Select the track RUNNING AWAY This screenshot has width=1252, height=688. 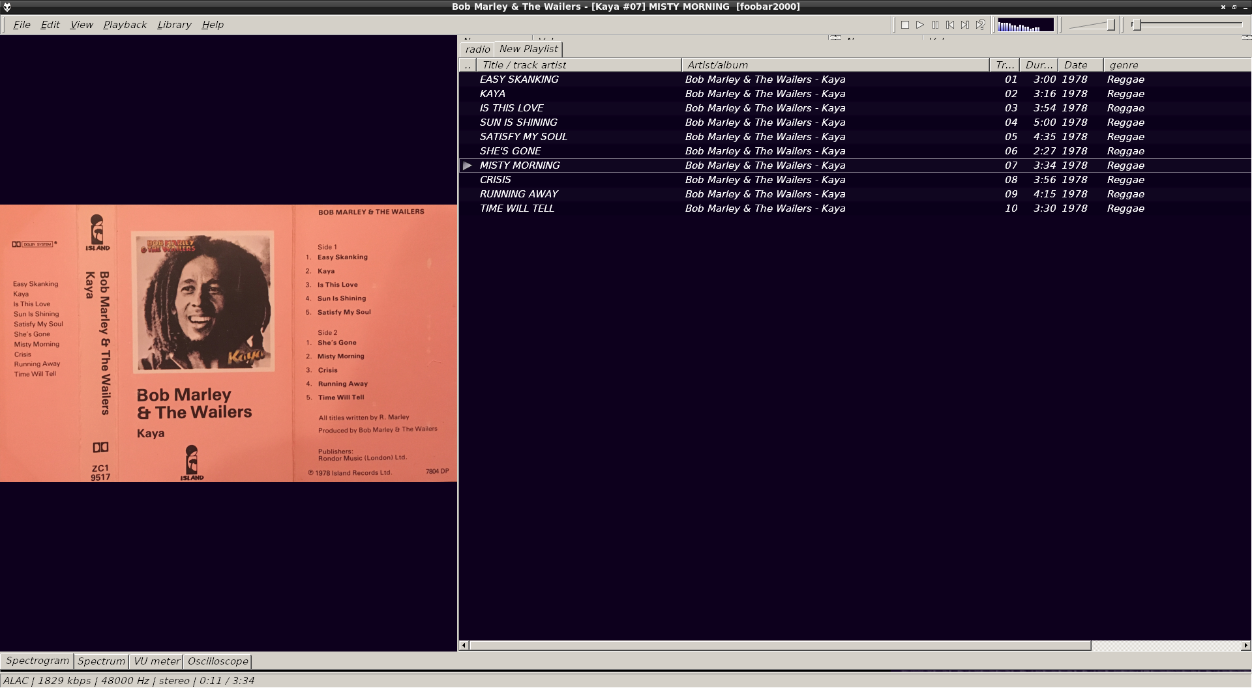855,194
